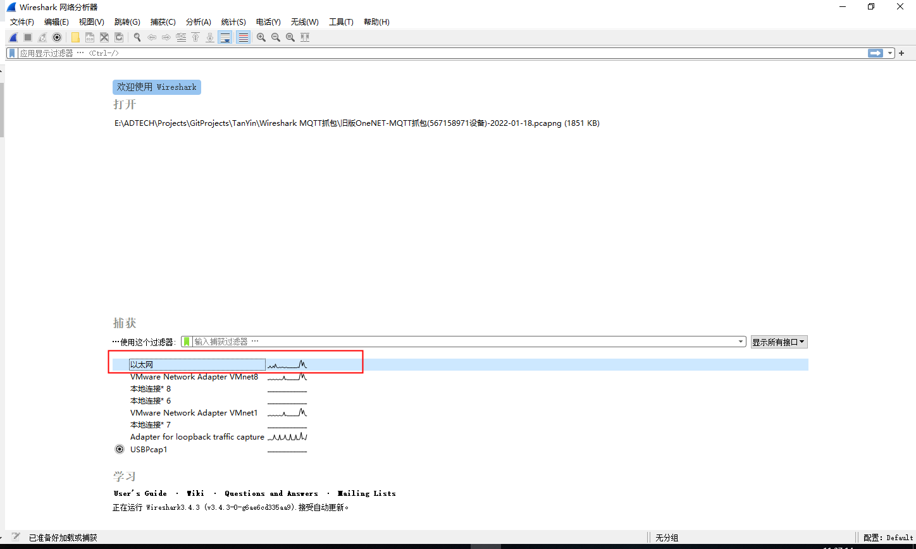Click the find packet magnifier icon

pyautogui.click(x=137, y=37)
